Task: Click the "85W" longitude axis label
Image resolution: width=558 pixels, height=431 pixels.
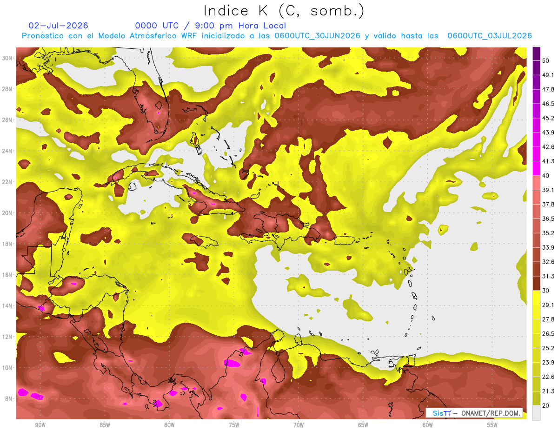Action: [105, 425]
